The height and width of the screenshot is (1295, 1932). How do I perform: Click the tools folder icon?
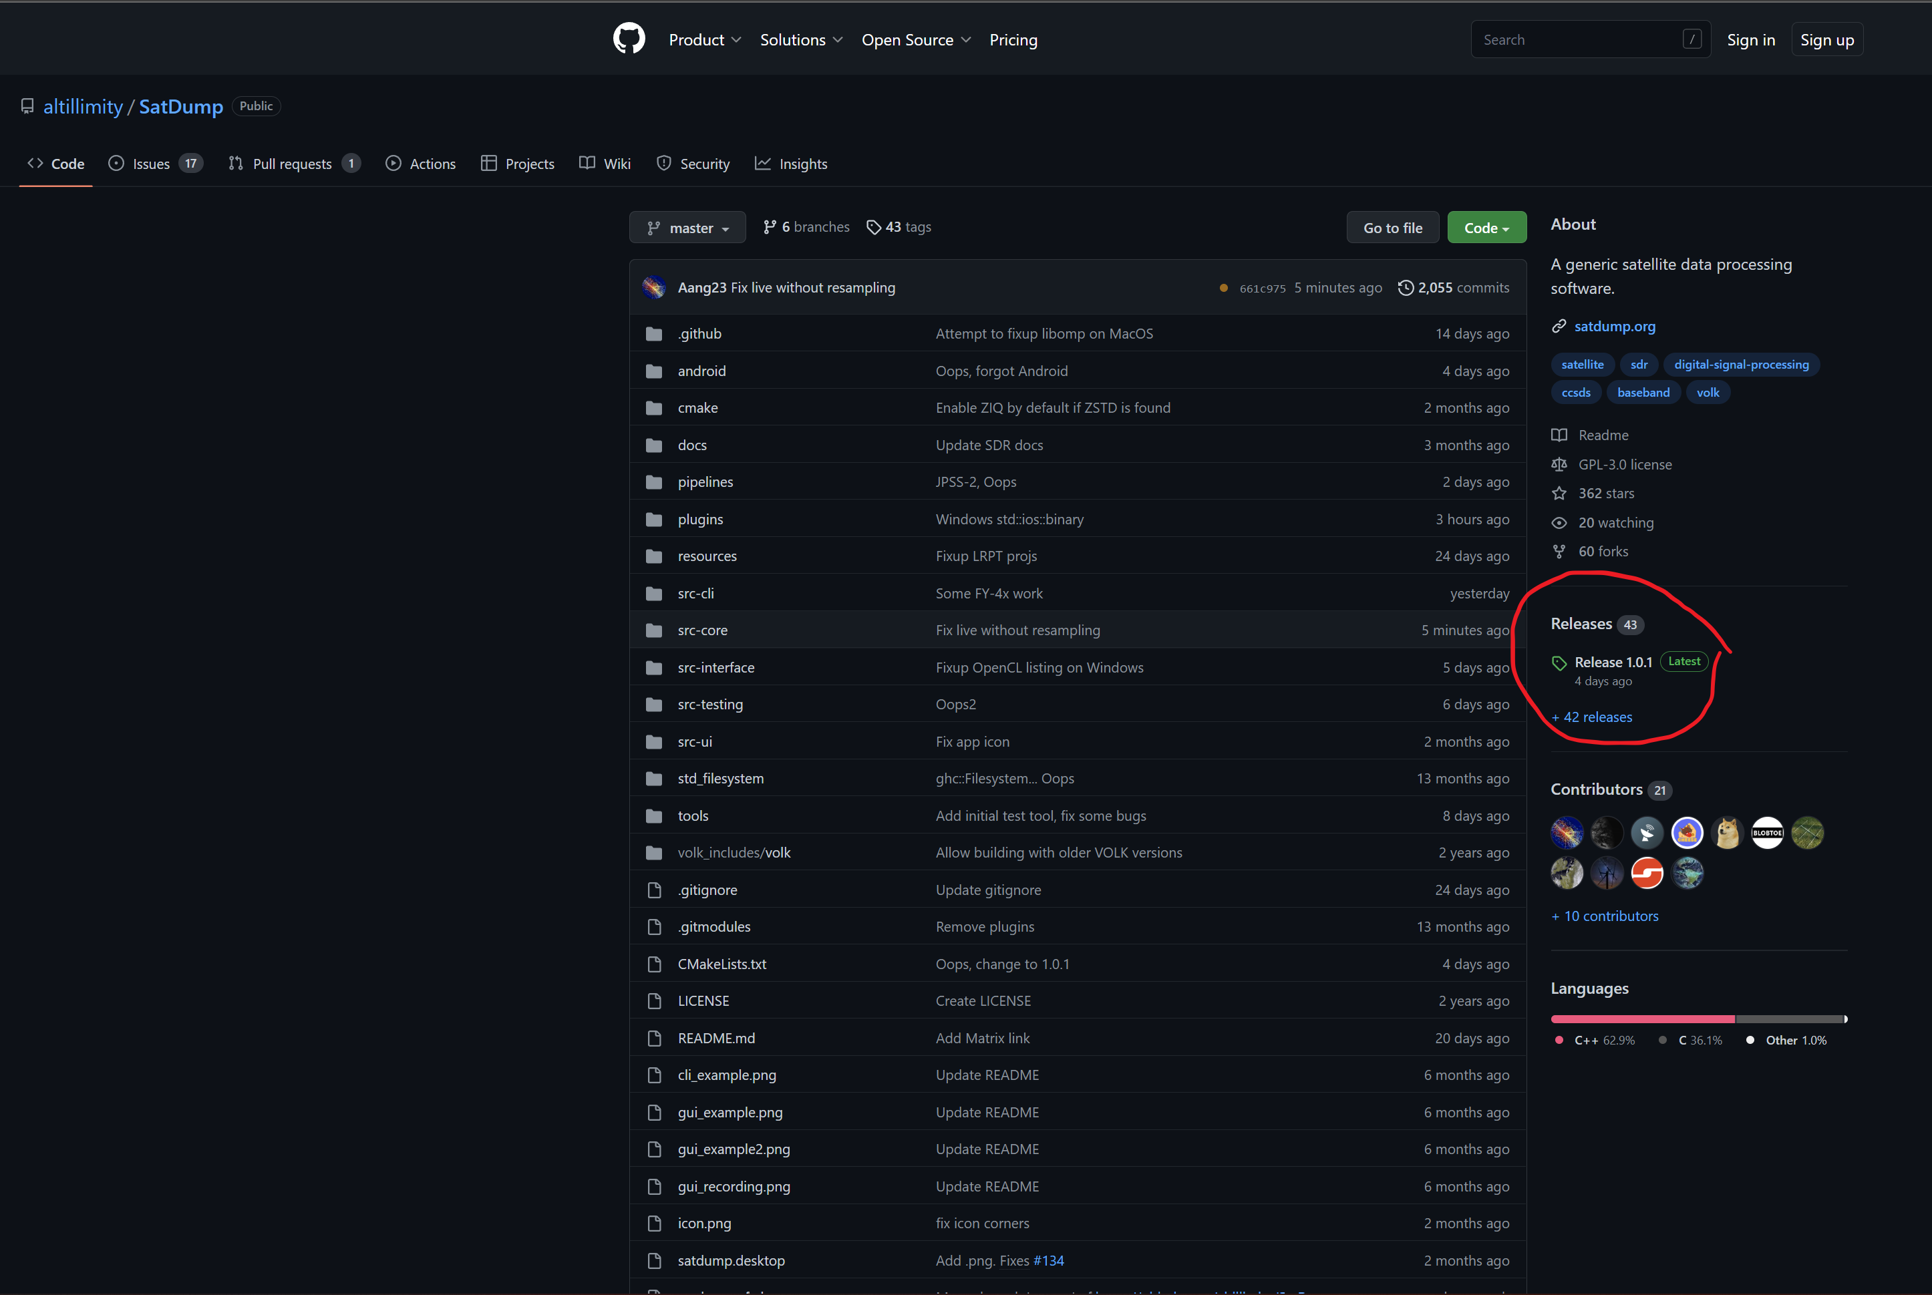click(653, 816)
